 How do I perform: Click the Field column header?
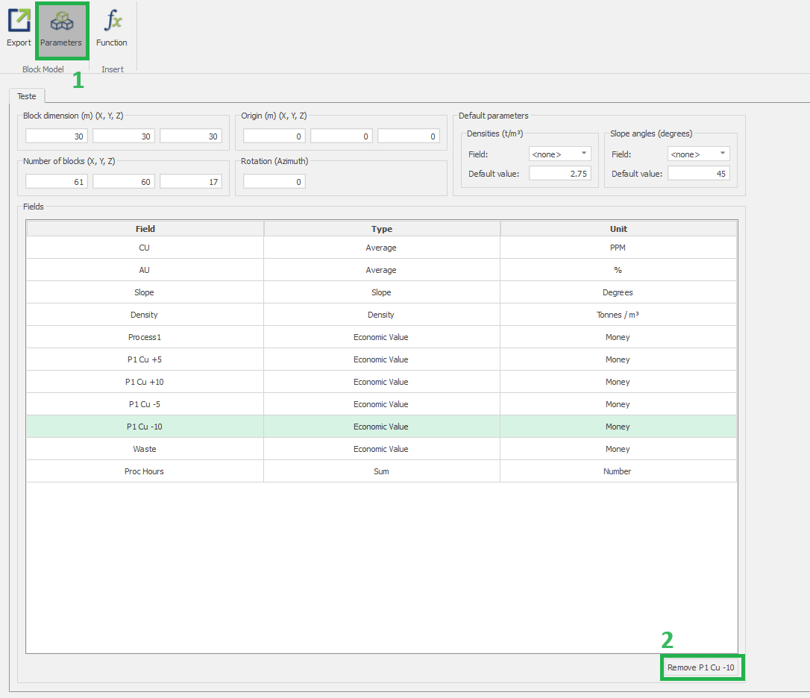pyautogui.click(x=145, y=229)
